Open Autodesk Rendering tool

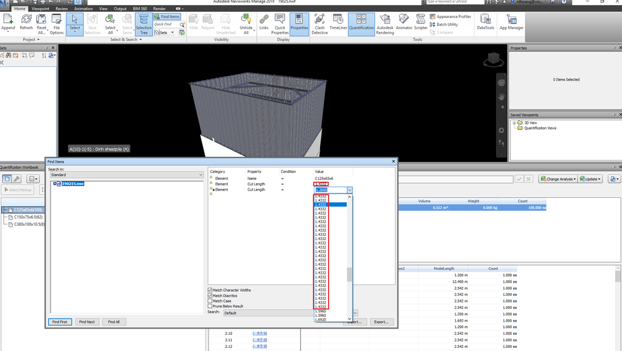pos(385,24)
